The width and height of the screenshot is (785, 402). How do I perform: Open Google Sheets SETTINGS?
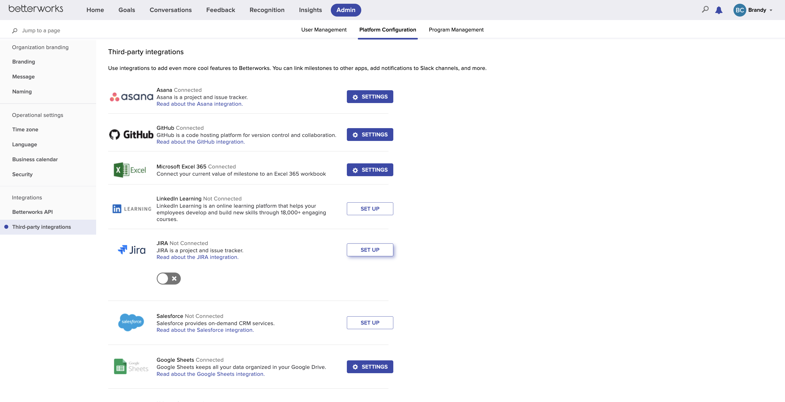point(370,367)
